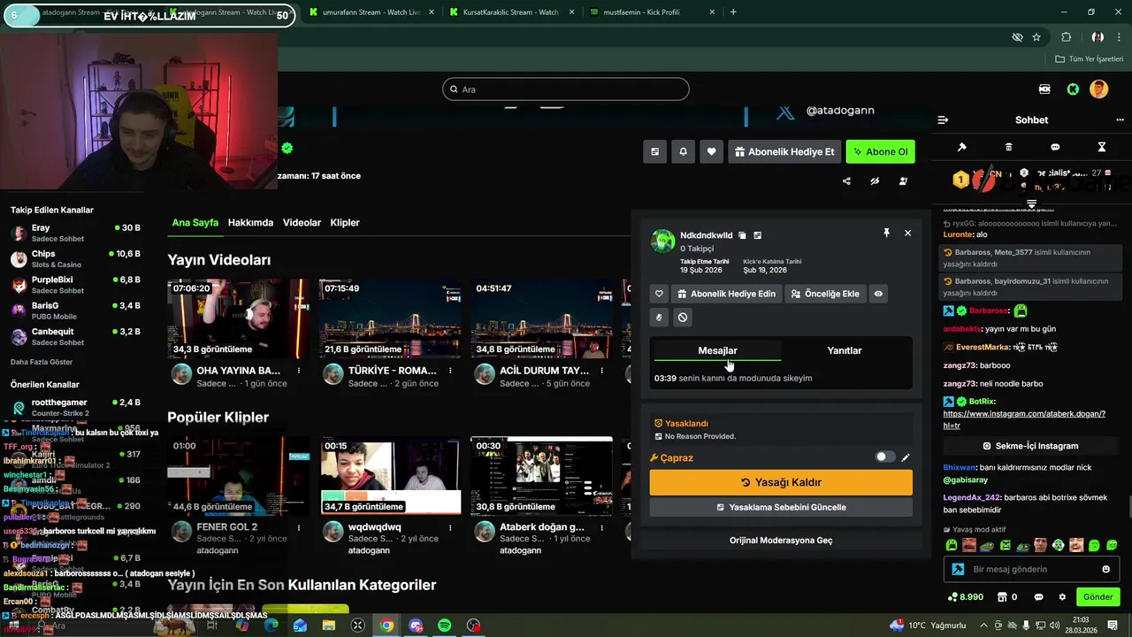1132x637 pixels.
Task: Open the Yanıtlar tab in user card
Action: click(x=845, y=350)
